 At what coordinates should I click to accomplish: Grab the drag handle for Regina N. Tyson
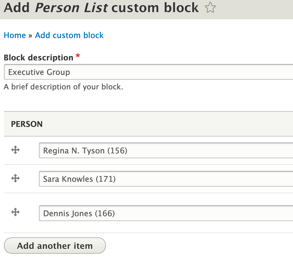pyautogui.click(x=15, y=150)
